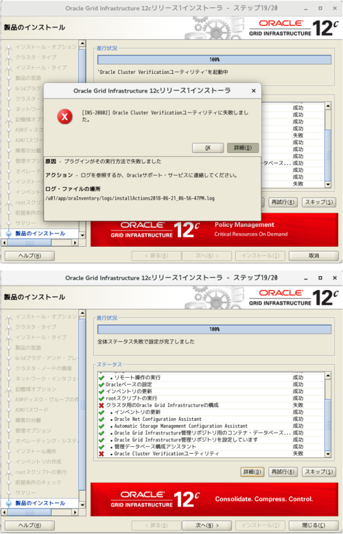Click green check beside rootスクリプトの実行 status row
Image resolution: width=343 pixels, height=534 pixels.
point(102,398)
